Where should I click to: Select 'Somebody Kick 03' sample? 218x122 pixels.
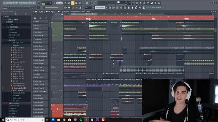coord(19,88)
